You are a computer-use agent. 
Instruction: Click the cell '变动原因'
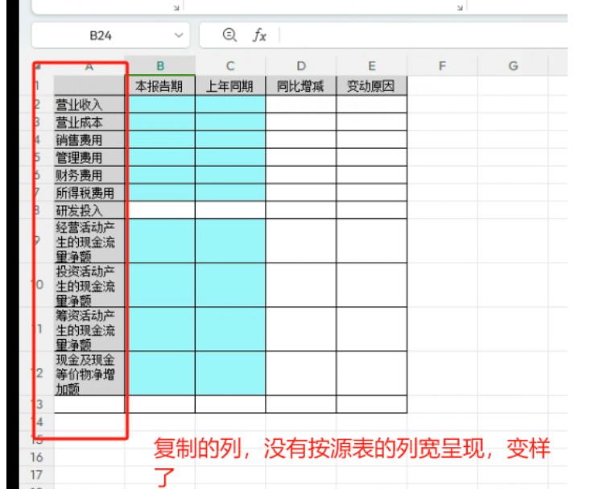[372, 85]
